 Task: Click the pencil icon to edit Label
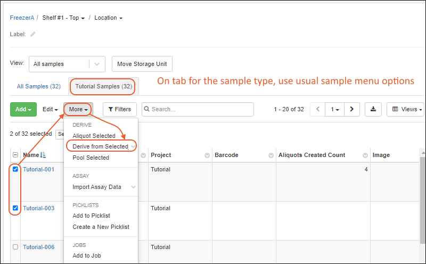point(33,34)
